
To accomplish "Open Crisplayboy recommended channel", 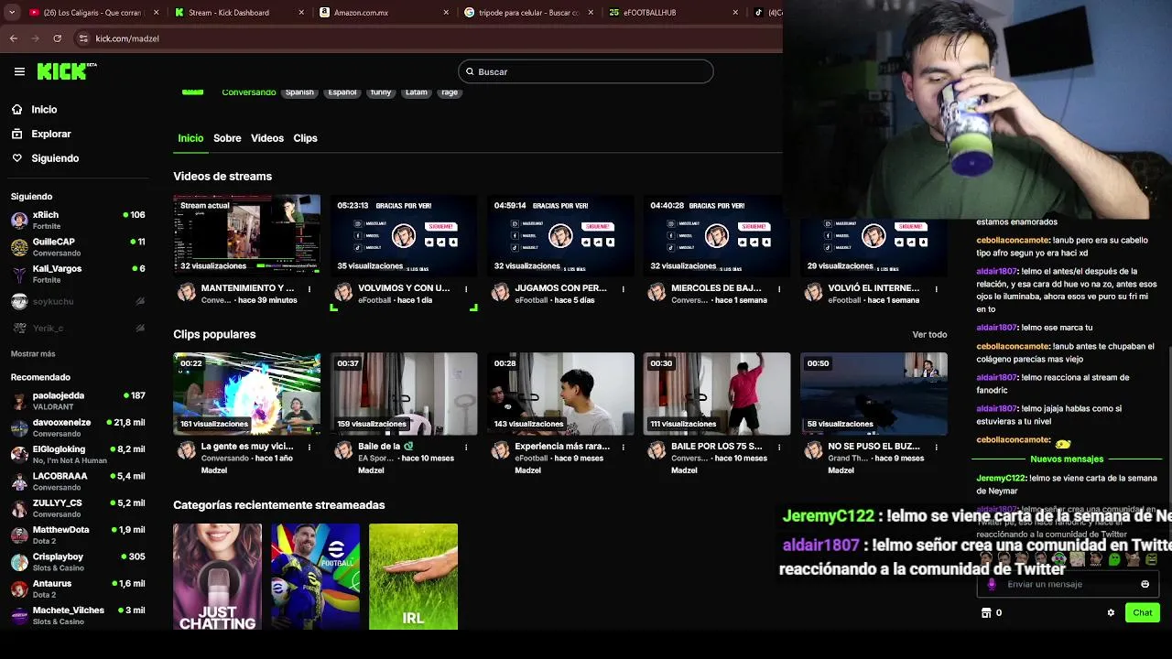I will tap(78, 561).
